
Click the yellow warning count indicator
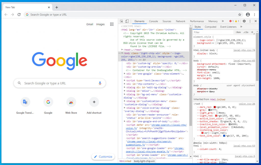pyautogui.click(x=237, y=21)
